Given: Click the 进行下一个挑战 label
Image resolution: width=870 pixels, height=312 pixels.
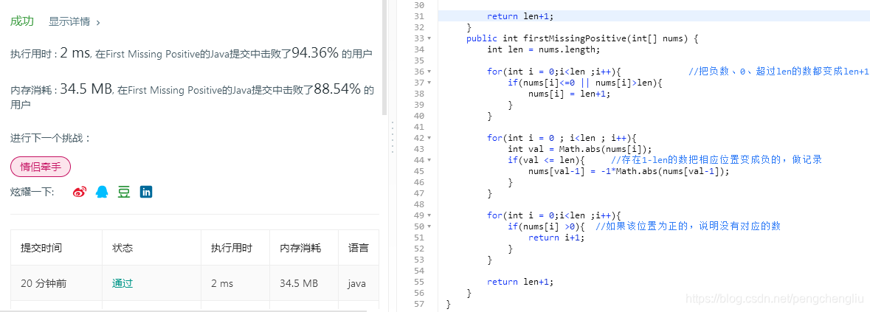Looking at the screenshot, I should [x=50, y=138].
